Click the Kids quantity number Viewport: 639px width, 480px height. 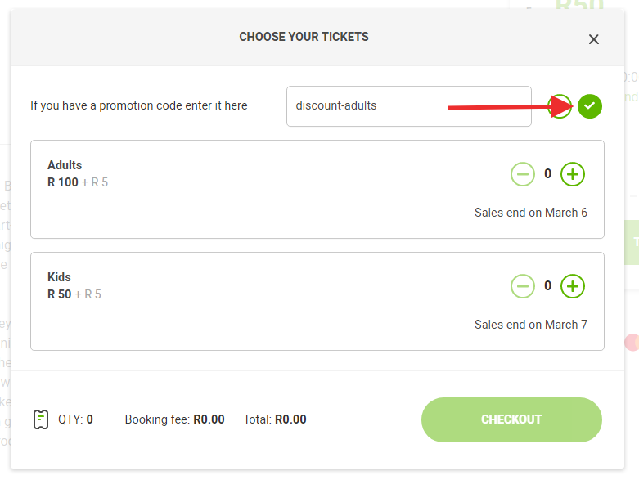point(547,285)
